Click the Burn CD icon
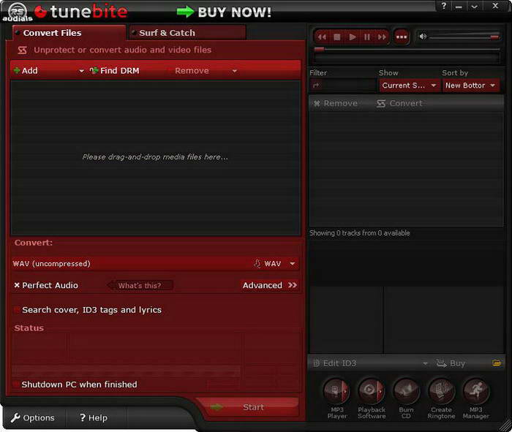The width and height of the screenshot is (512, 432). click(406, 392)
